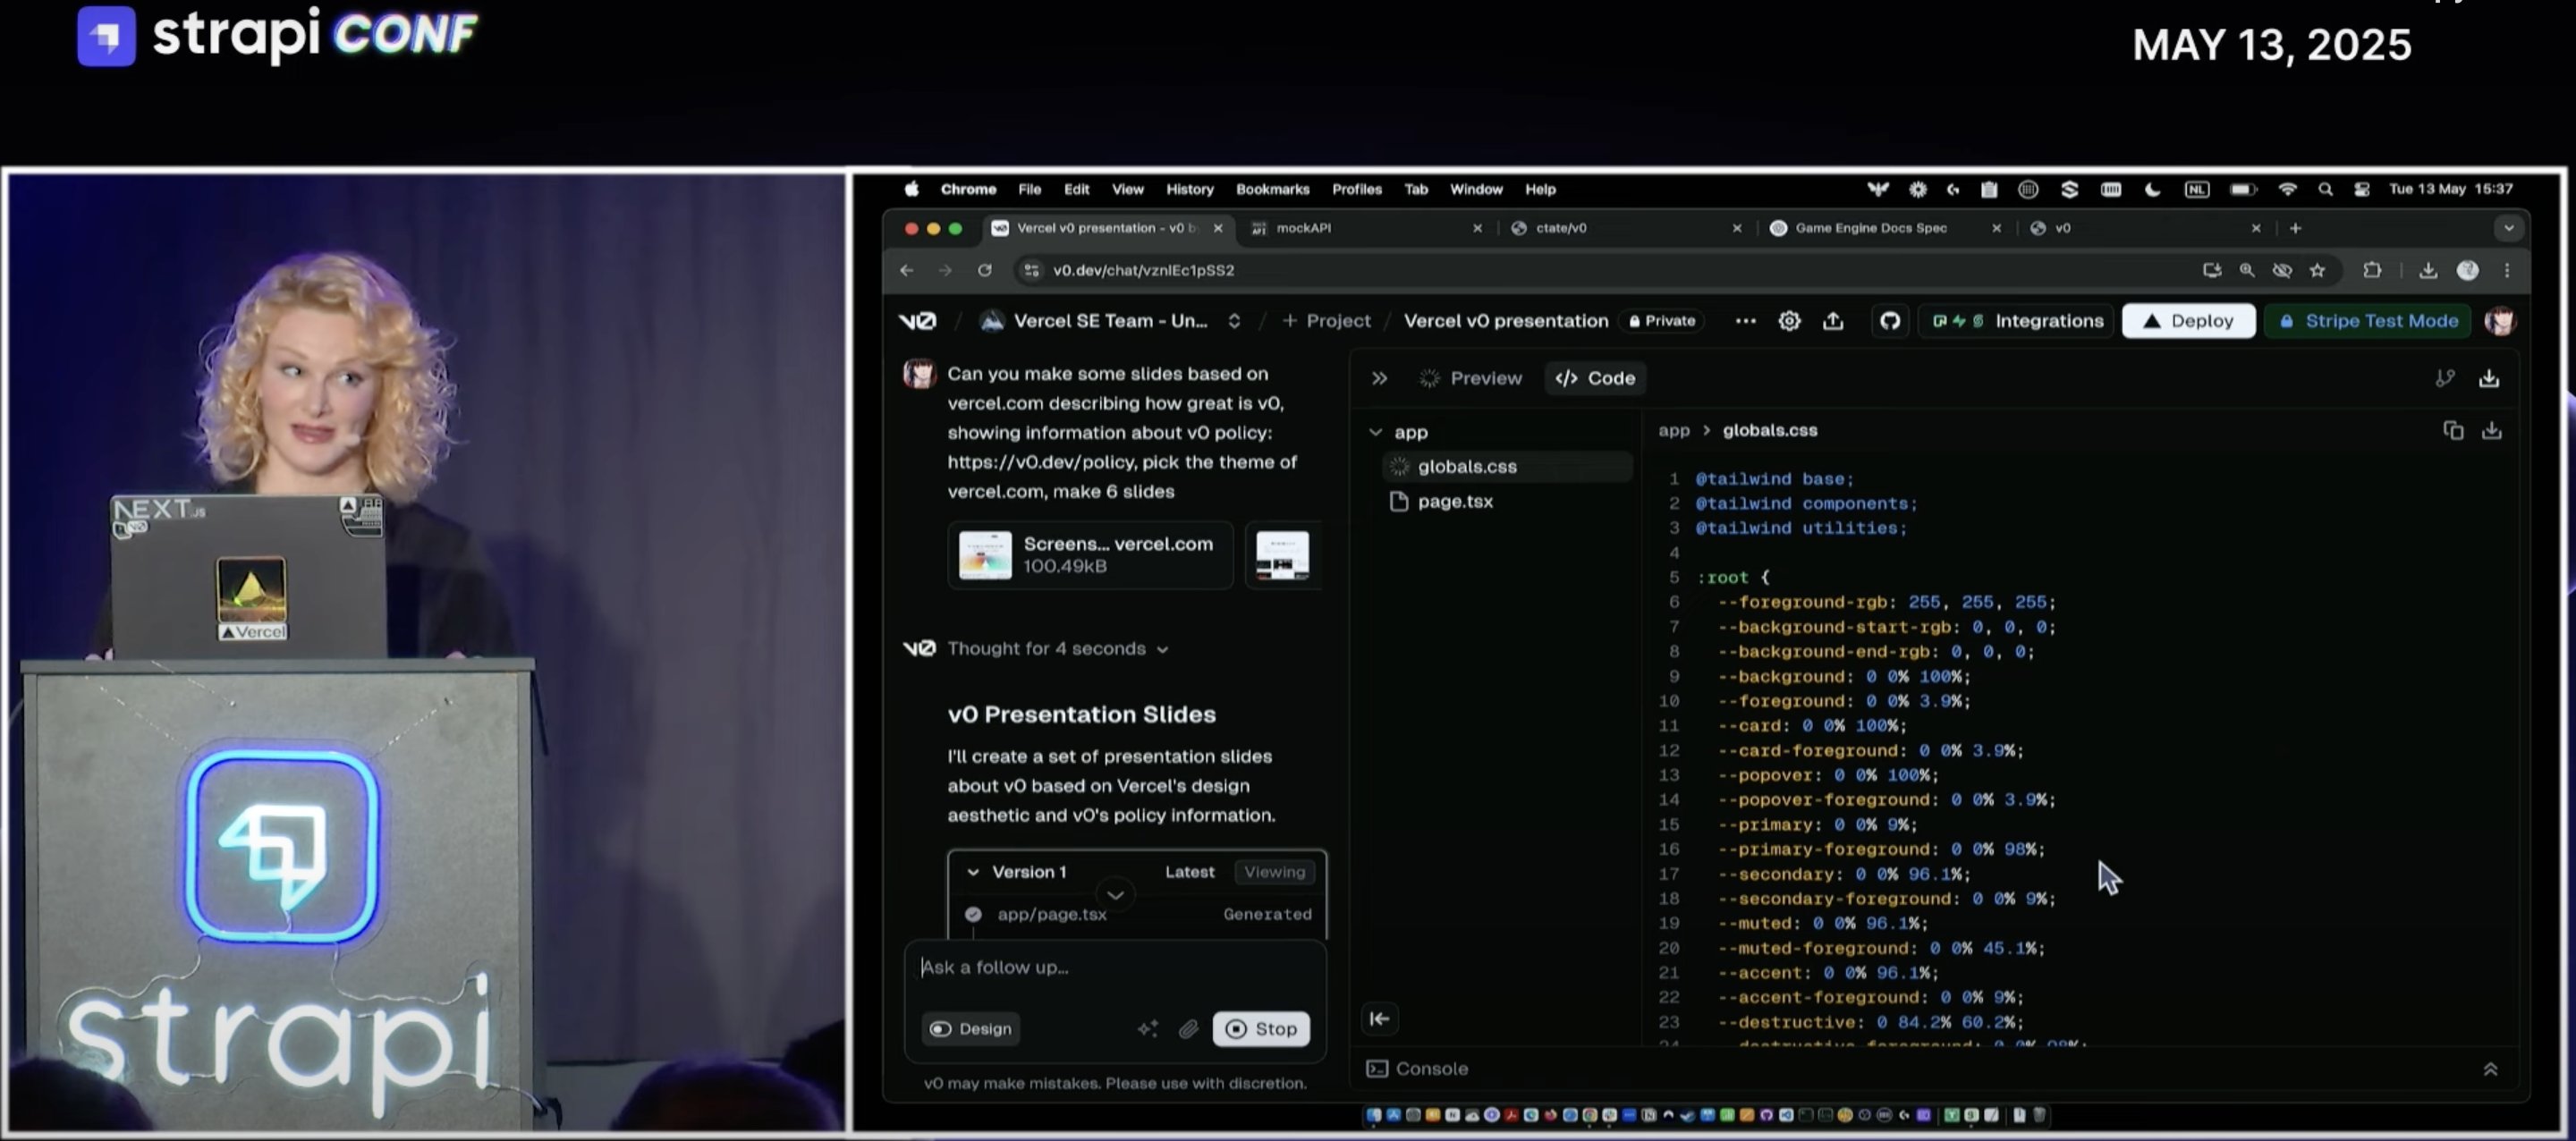The width and height of the screenshot is (2576, 1141).
Task: Bookmark this page with the star icon
Action: click(2317, 270)
